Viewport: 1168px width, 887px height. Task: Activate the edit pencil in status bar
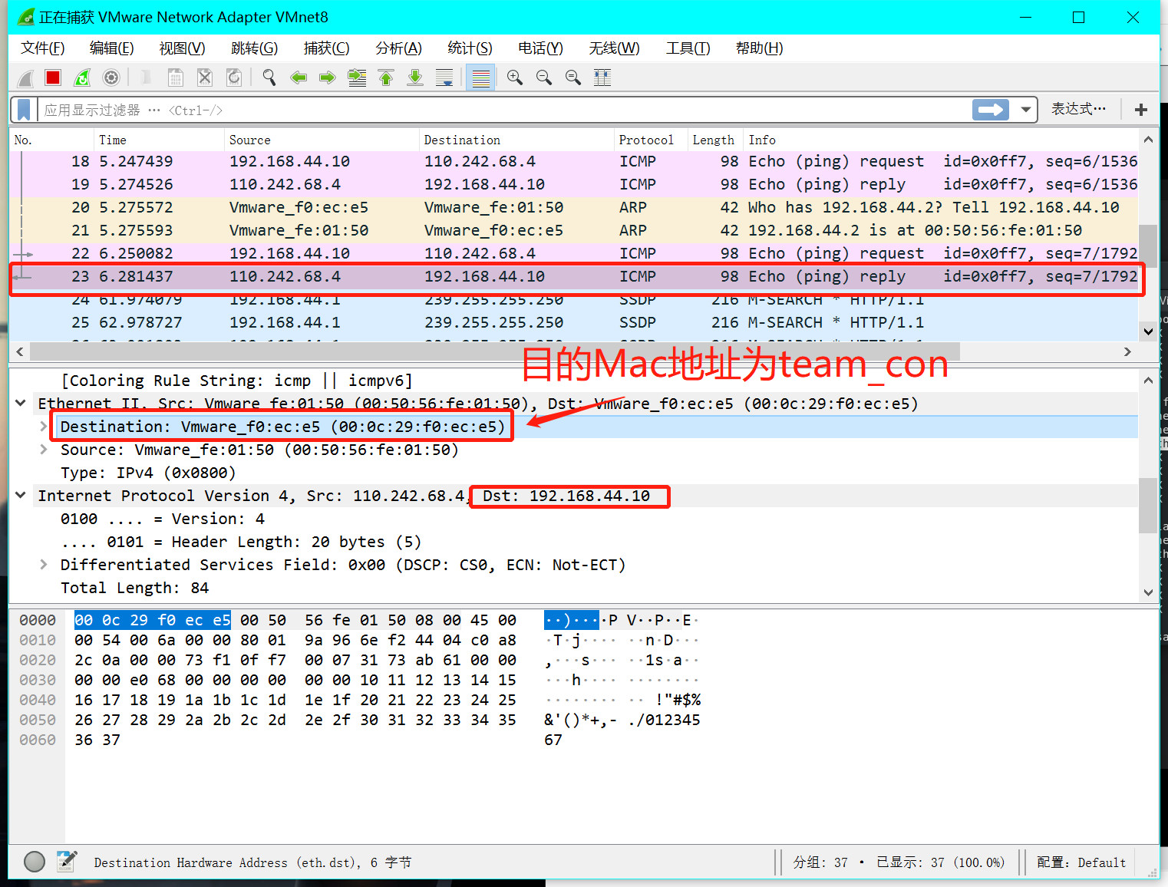[x=67, y=862]
